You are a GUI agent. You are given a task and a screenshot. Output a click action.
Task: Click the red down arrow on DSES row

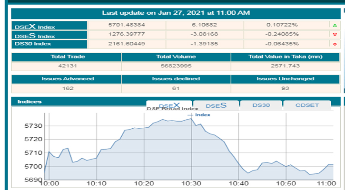334,34
